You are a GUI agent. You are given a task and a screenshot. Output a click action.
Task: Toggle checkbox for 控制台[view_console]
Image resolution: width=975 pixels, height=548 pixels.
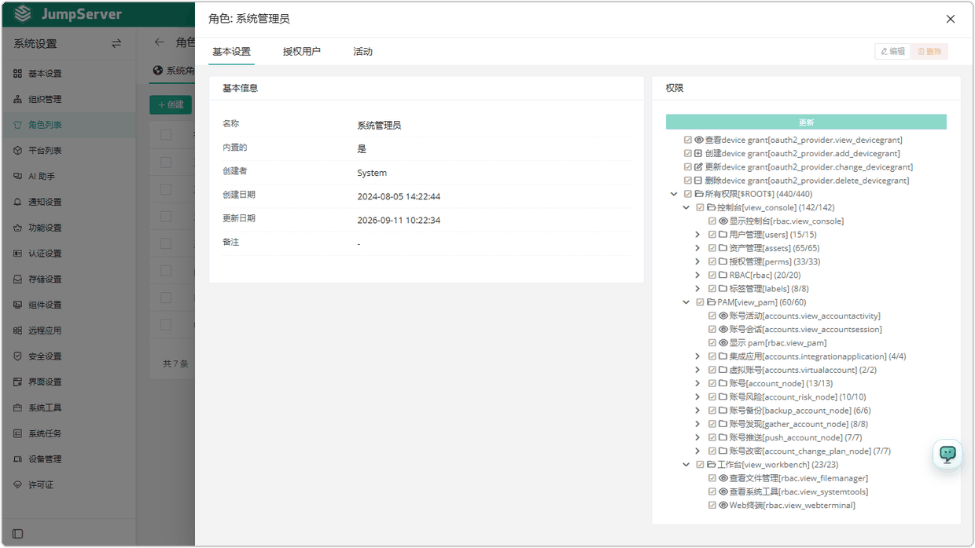pos(700,208)
